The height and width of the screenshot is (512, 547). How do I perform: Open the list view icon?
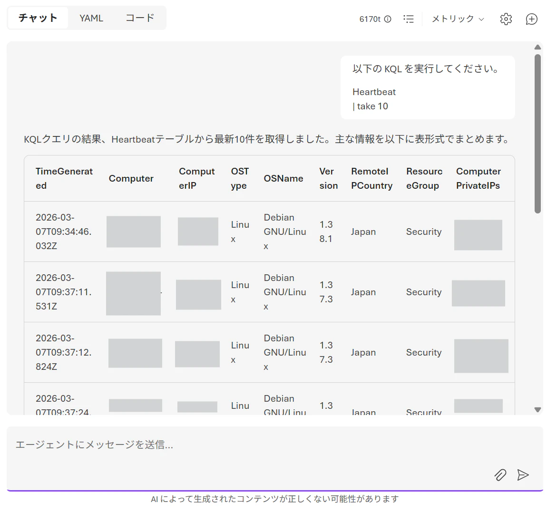point(409,19)
